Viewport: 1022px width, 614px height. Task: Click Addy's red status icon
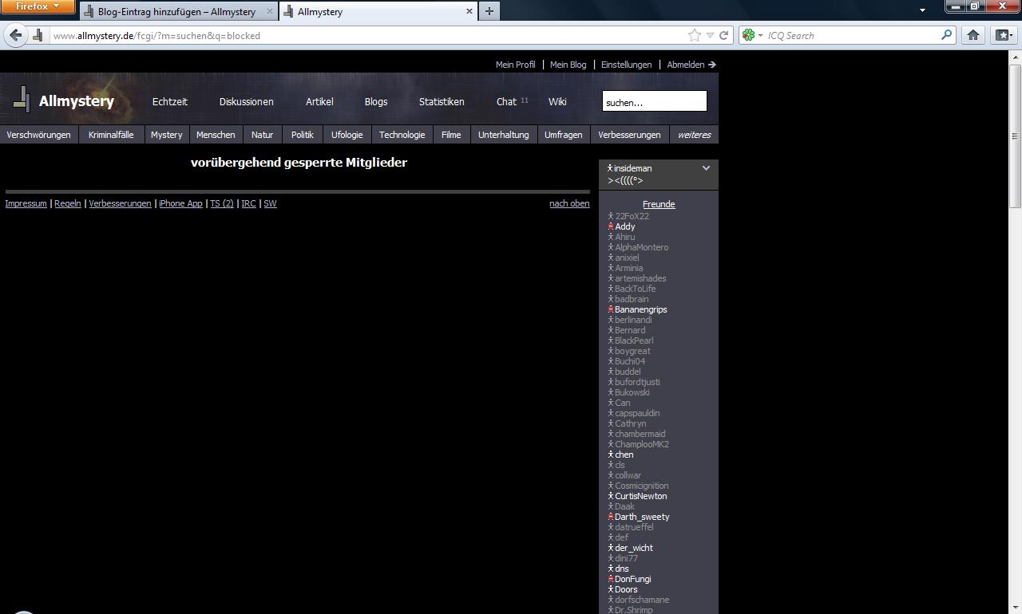pos(611,226)
